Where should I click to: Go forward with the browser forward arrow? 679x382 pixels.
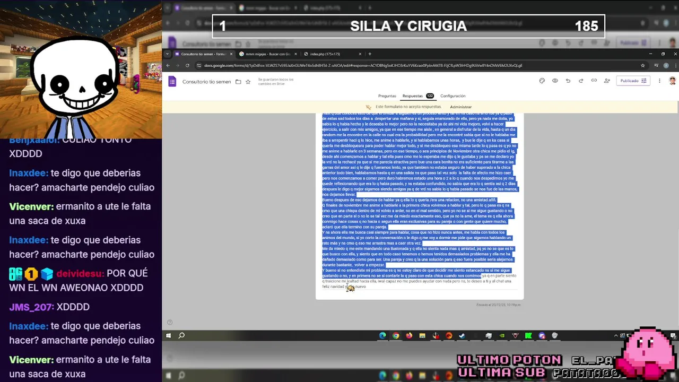pos(178,65)
